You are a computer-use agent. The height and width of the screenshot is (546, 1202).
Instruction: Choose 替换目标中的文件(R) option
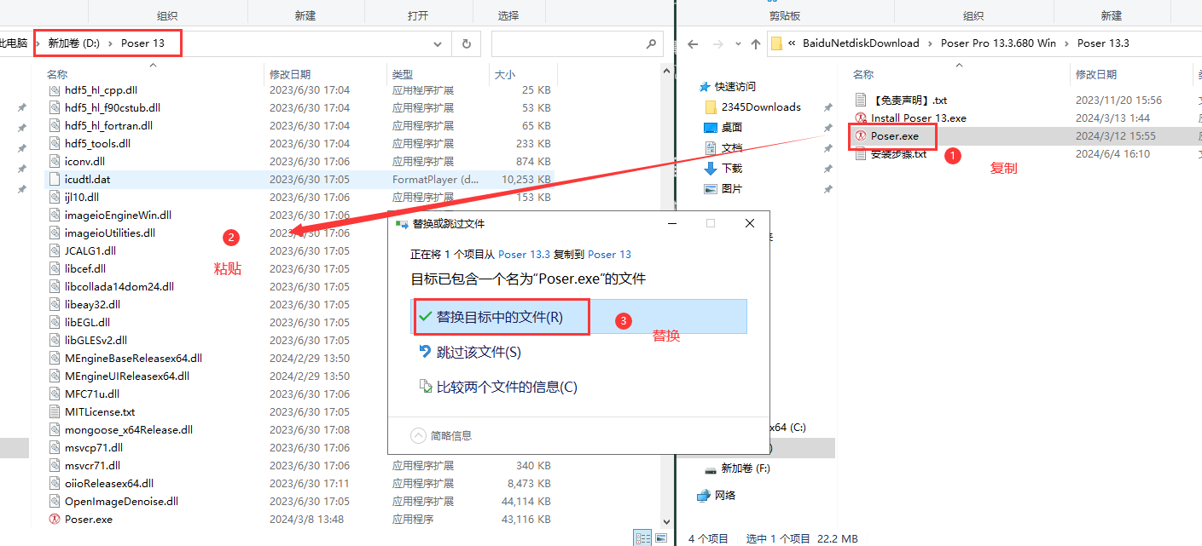click(x=580, y=317)
